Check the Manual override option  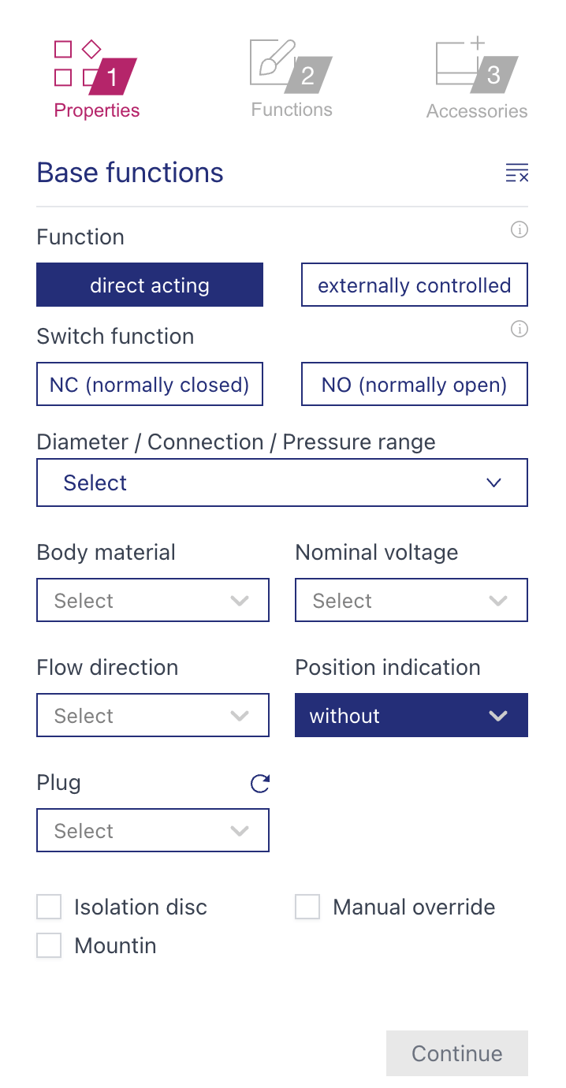[x=307, y=907]
